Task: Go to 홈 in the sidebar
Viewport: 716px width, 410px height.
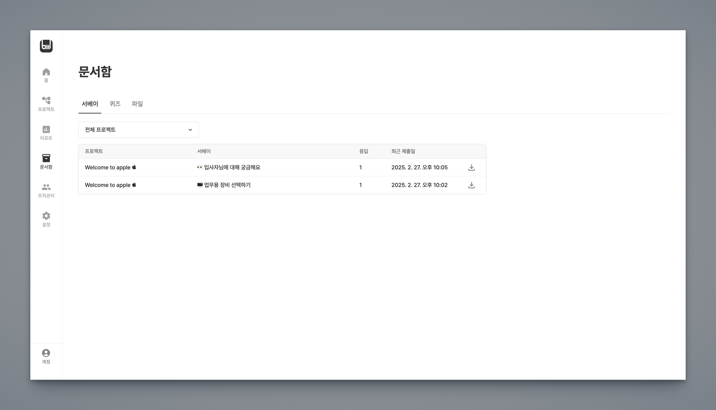Action: tap(46, 75)
